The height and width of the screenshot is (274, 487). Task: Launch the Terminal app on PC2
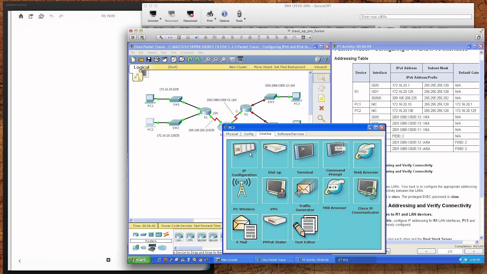point(305,155)
